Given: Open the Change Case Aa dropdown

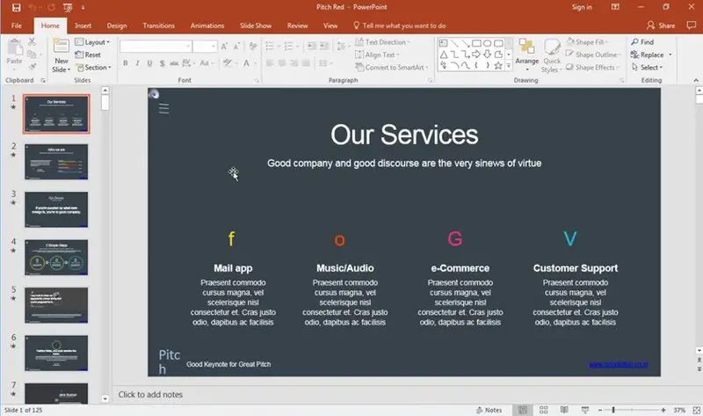Looking at the screenshot, I should click(207, 63).
